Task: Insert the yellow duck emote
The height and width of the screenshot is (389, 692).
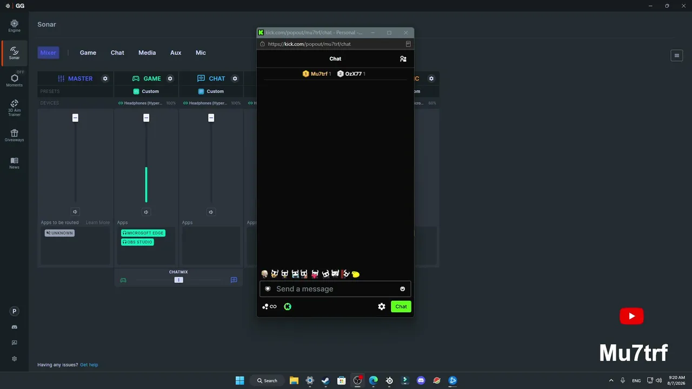Action: tap(356, 274)
